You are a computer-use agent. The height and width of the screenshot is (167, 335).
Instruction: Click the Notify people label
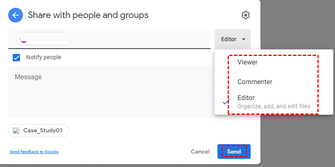(x=43, y=58)
